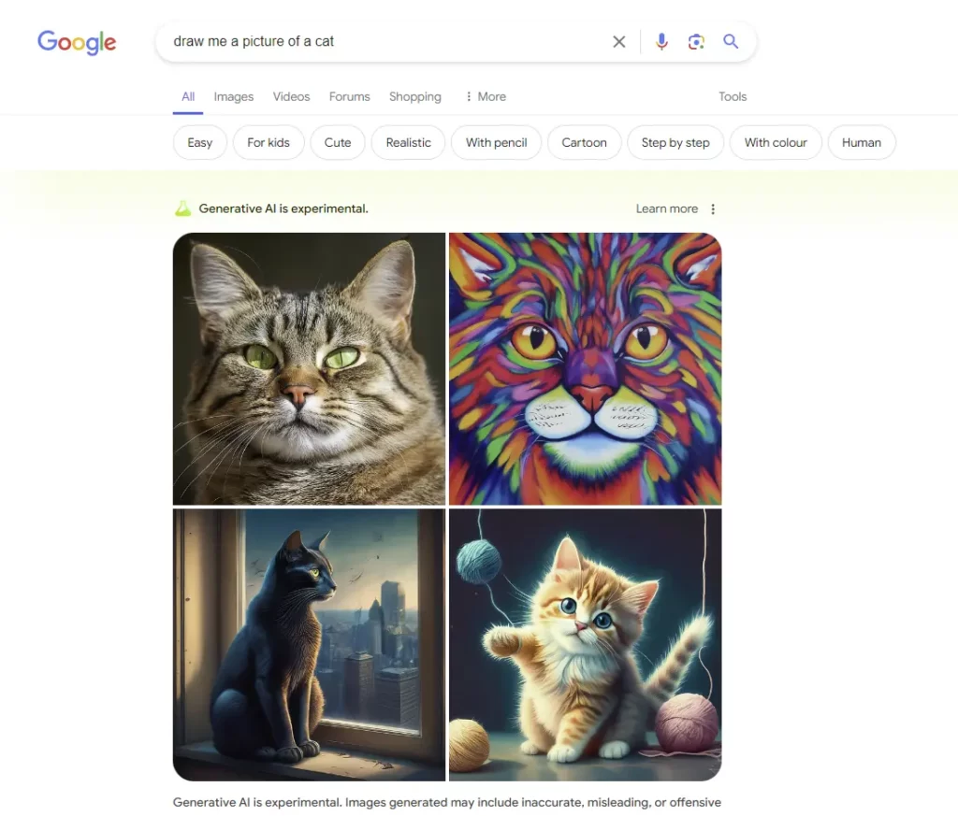This screenshot has width=958, height=816.
Task: Expand the More search categories menu
Action: (486, 96)
